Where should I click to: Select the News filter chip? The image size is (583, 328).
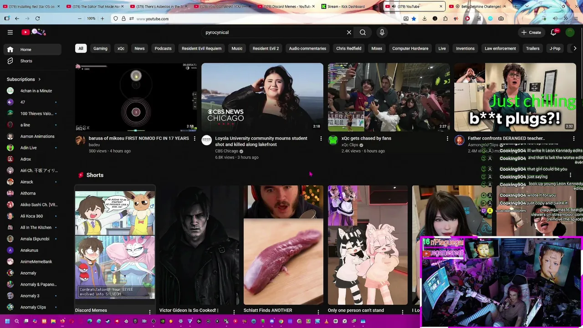click(139, 48)
